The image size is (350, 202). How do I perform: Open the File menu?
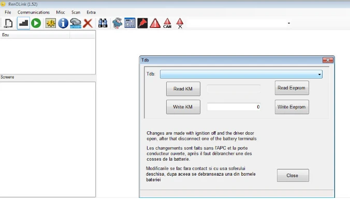tap(8, 12)
